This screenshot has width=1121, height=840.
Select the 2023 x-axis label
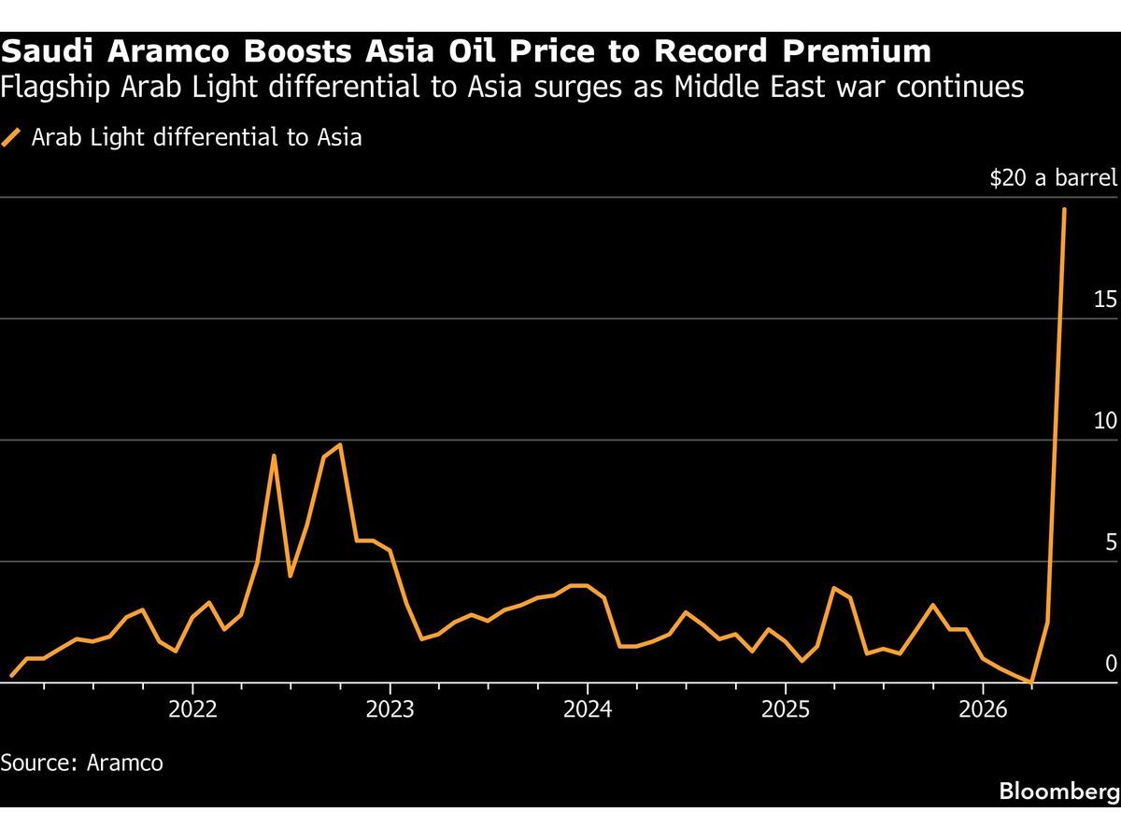390,710
